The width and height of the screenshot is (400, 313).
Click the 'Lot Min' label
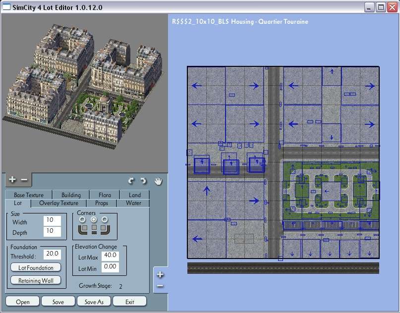[88, 268]
